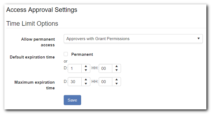Click the Default expiration time label
Screen dimensions: 211x114
[32, 57]
